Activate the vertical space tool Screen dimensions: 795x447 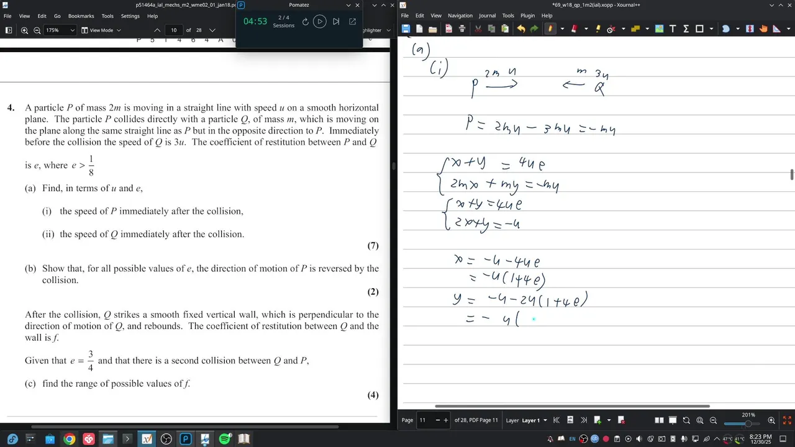(750, 29)
